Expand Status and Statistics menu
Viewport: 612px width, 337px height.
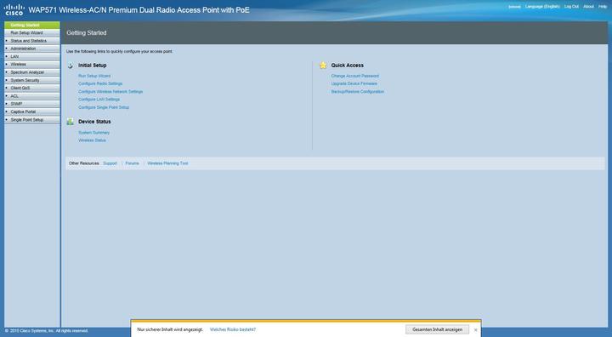32,41
